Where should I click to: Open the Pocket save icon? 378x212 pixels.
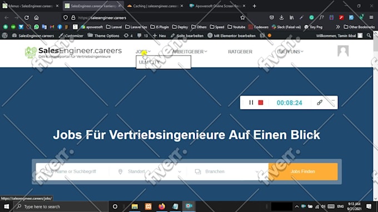point(272,17)
